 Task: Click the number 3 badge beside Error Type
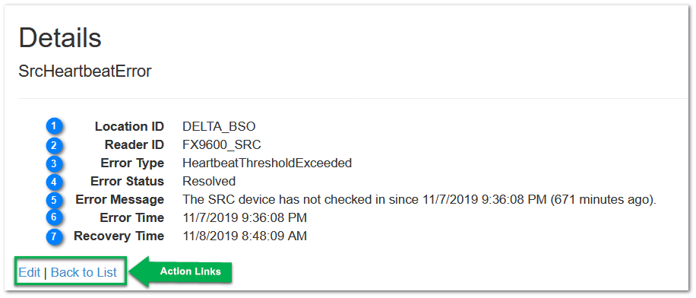[x=54, y=163]
